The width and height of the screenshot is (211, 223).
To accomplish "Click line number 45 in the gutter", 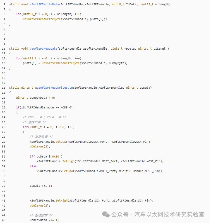I will pos(4,220).
